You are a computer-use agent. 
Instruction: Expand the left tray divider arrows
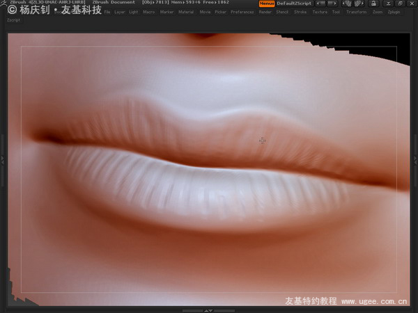pyautogui.click(x=3, y=160)
